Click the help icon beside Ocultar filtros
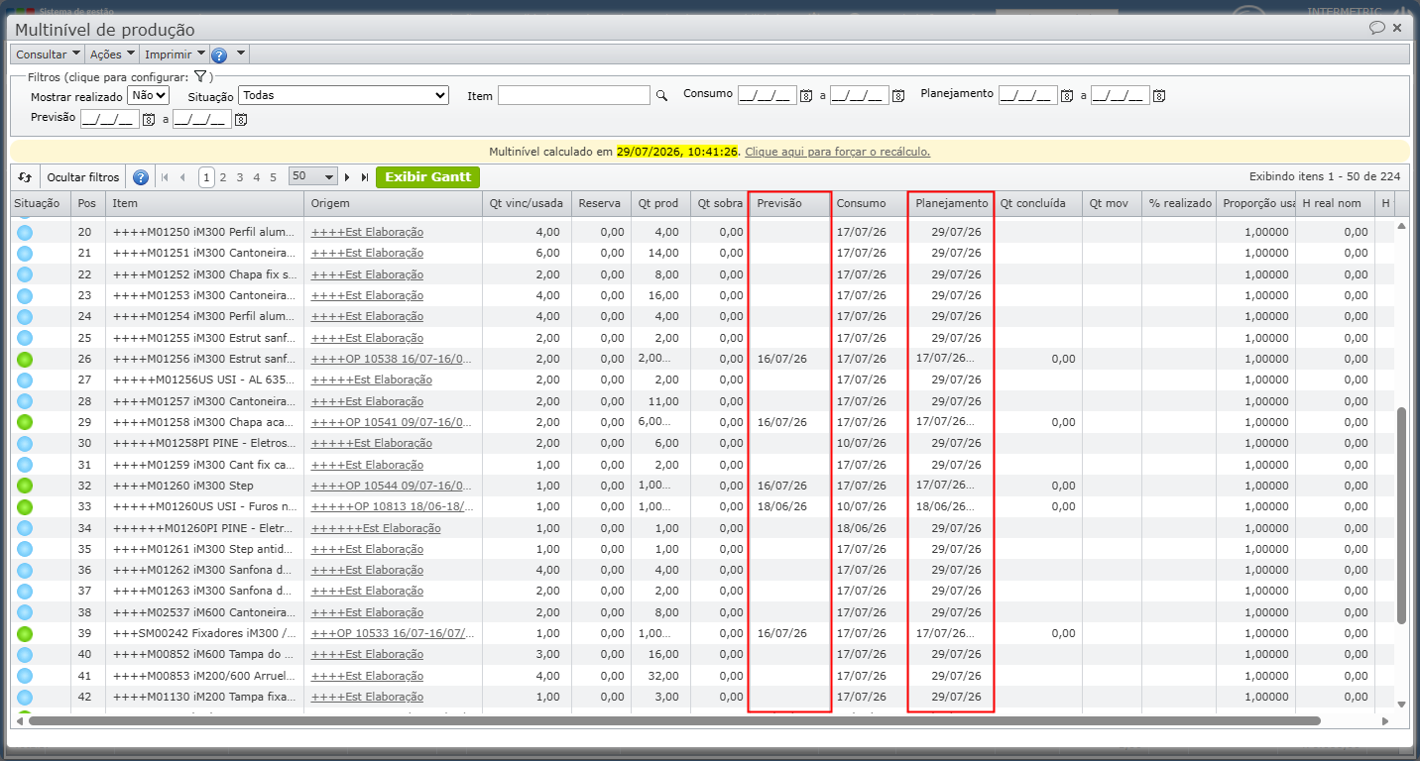Viewport: 1420px width, 761px height. point(141,177)
